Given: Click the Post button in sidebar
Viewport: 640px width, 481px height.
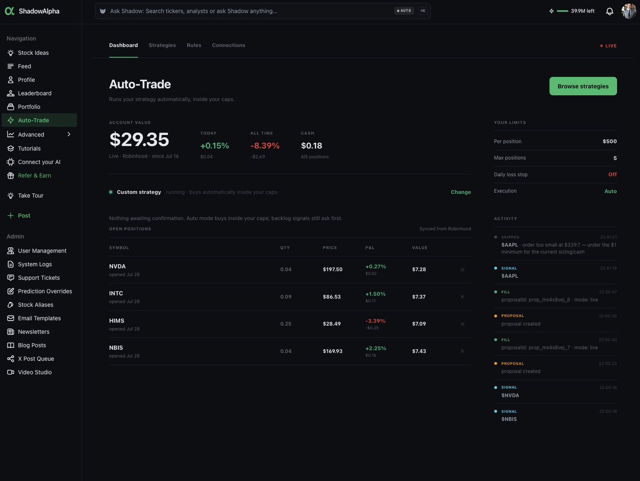Looking at the screenshot, I should tap(39, 216).
